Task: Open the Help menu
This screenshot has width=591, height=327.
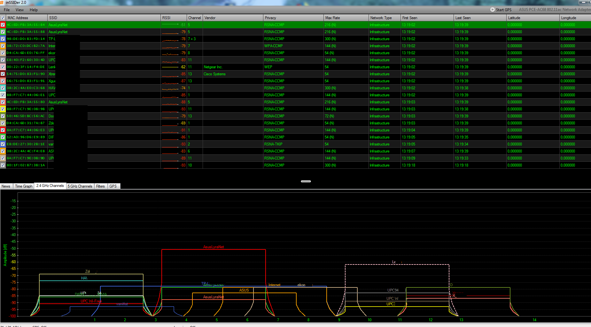Action: click(34, 10)
